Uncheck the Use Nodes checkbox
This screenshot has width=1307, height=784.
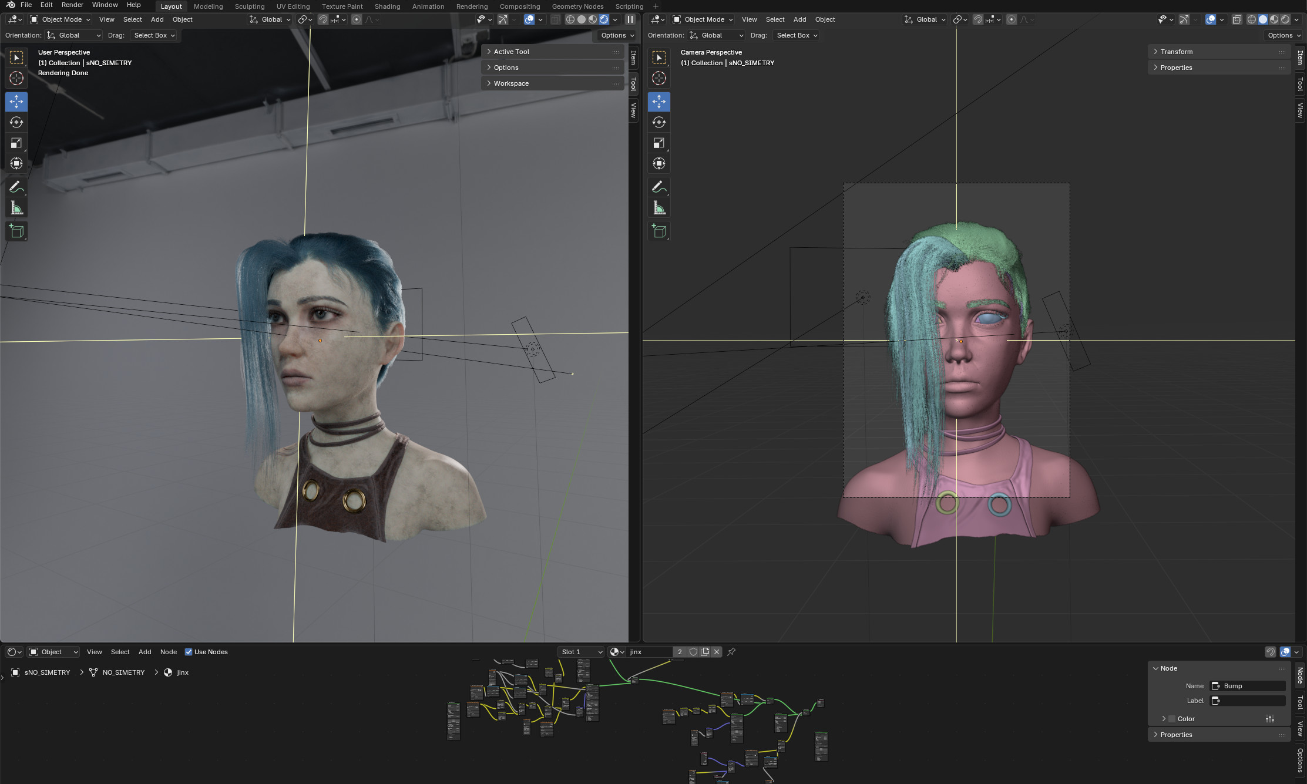(x=189, y=652)
